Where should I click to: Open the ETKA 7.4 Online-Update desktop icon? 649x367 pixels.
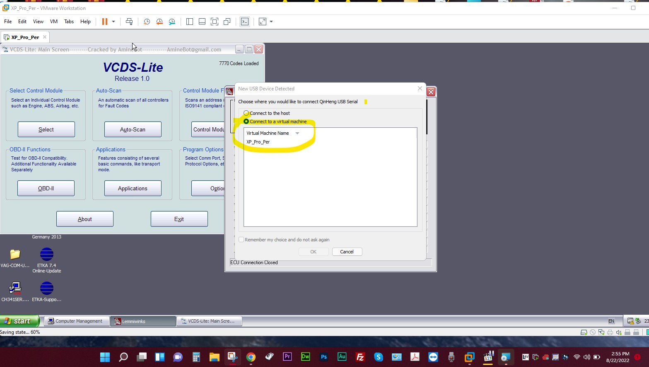pyautogui.click(x=47, y=260)
